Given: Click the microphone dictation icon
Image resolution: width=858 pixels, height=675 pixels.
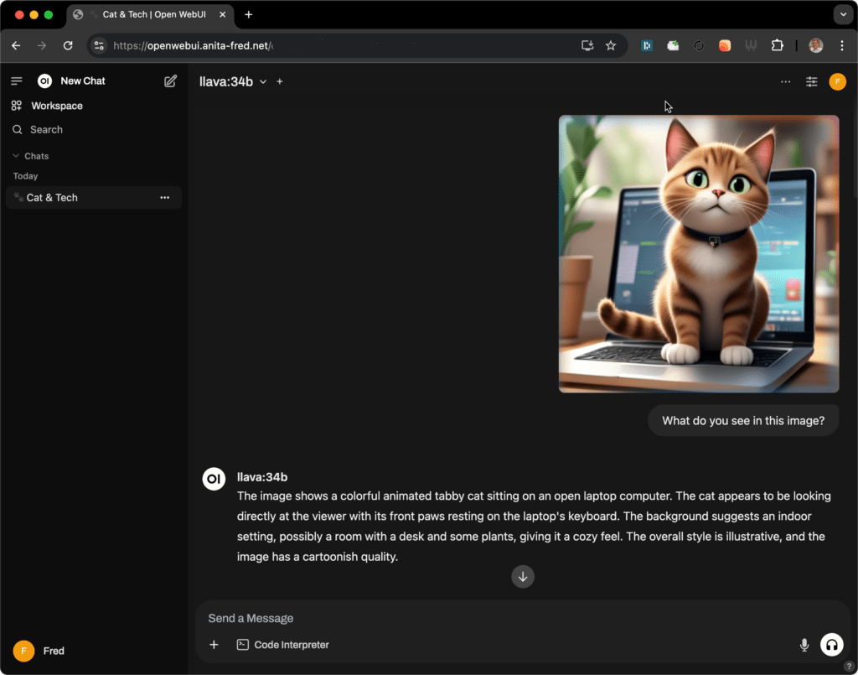Looking at the screenshot, I should click(x=804, y=645).
